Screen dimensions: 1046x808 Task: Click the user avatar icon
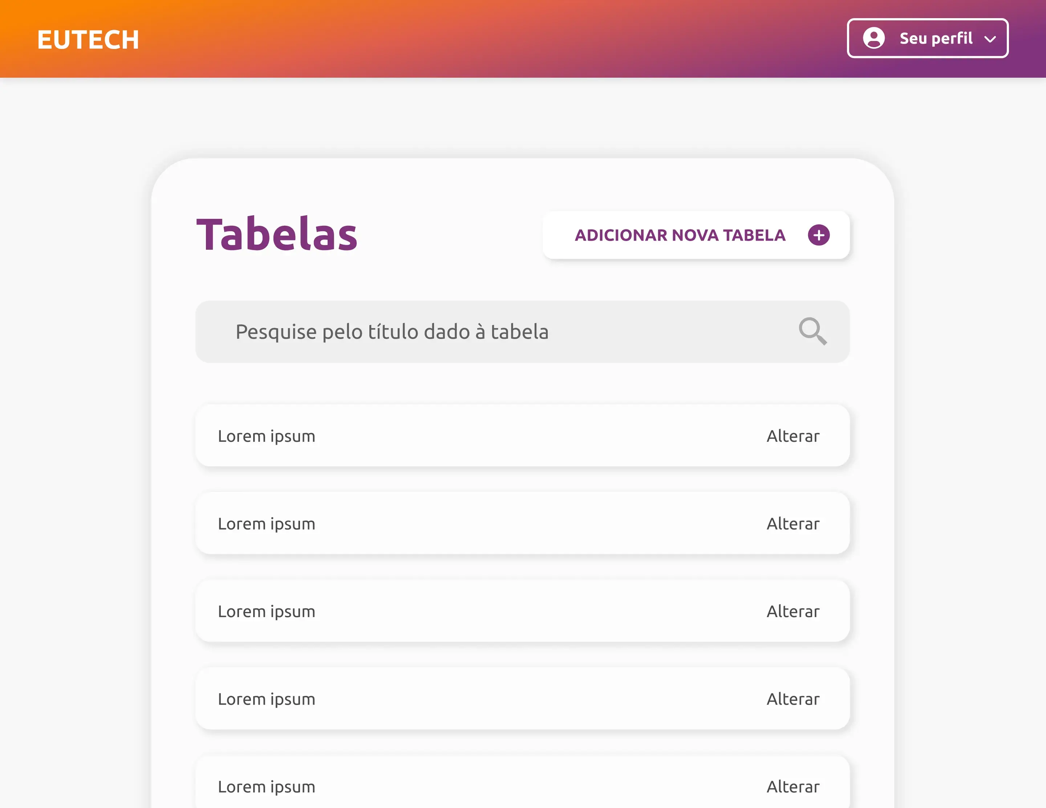pos(873,38)
